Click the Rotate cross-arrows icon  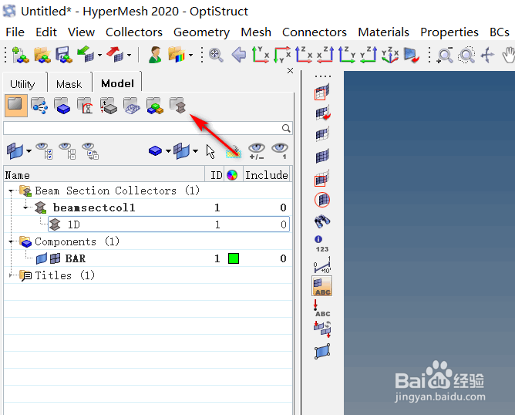pyautogui.click(x=487, y=55)
